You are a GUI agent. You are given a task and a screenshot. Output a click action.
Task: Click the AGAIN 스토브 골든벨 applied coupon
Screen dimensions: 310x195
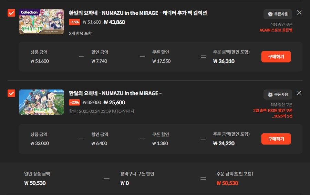point(276,30)
